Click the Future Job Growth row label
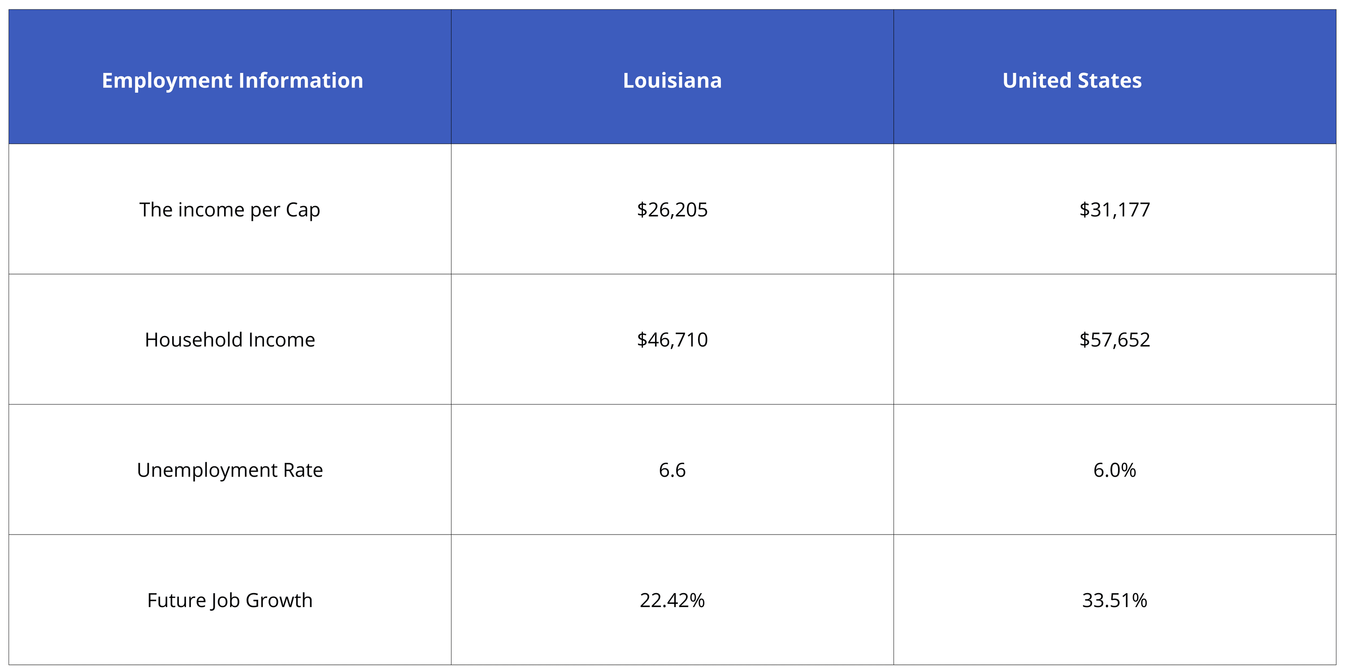This screenshot has width=1345, height=672. pyautogui.click(x=230, y=600)
